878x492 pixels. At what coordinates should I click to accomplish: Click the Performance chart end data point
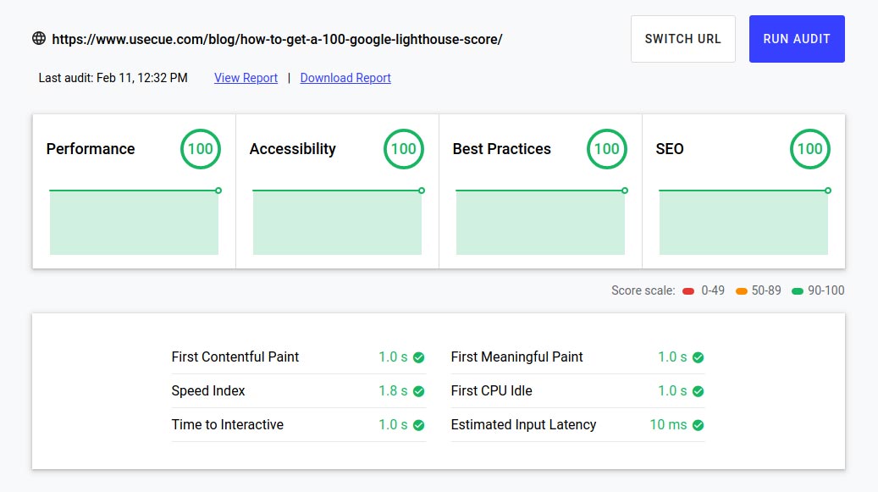point(218,191)
